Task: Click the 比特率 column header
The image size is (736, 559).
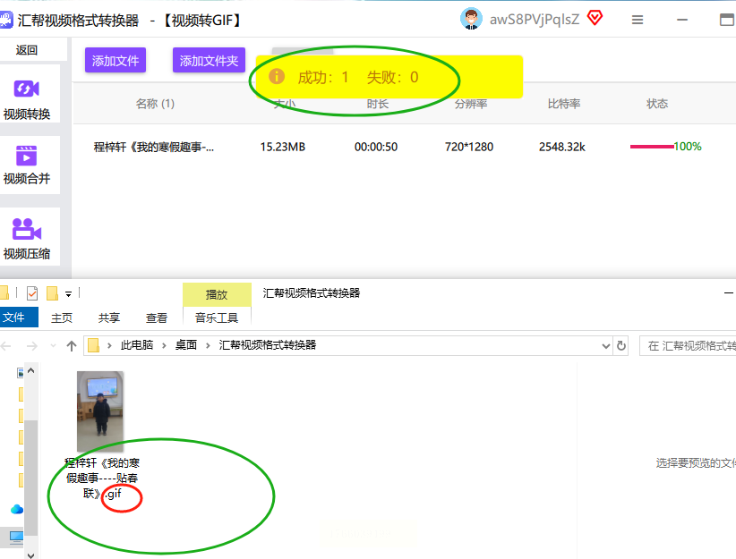Action: coord(564,104)
